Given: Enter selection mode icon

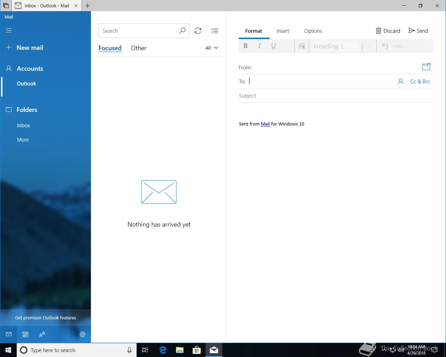Looking at the screenshot, I should coord(215,31).
